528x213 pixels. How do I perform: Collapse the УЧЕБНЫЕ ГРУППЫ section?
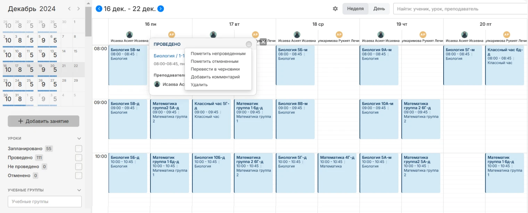(79, 190)
